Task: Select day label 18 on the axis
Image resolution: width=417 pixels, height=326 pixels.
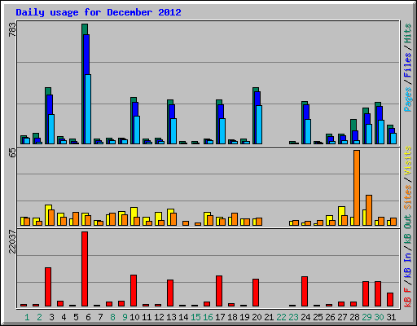Action: (x=232, y=317)
